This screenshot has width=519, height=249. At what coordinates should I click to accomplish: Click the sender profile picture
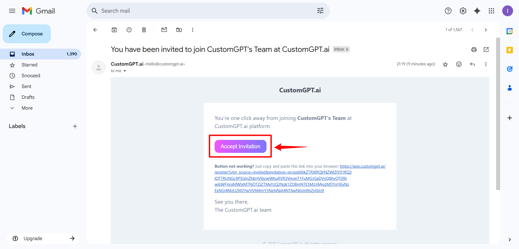[x=99, y=68]
